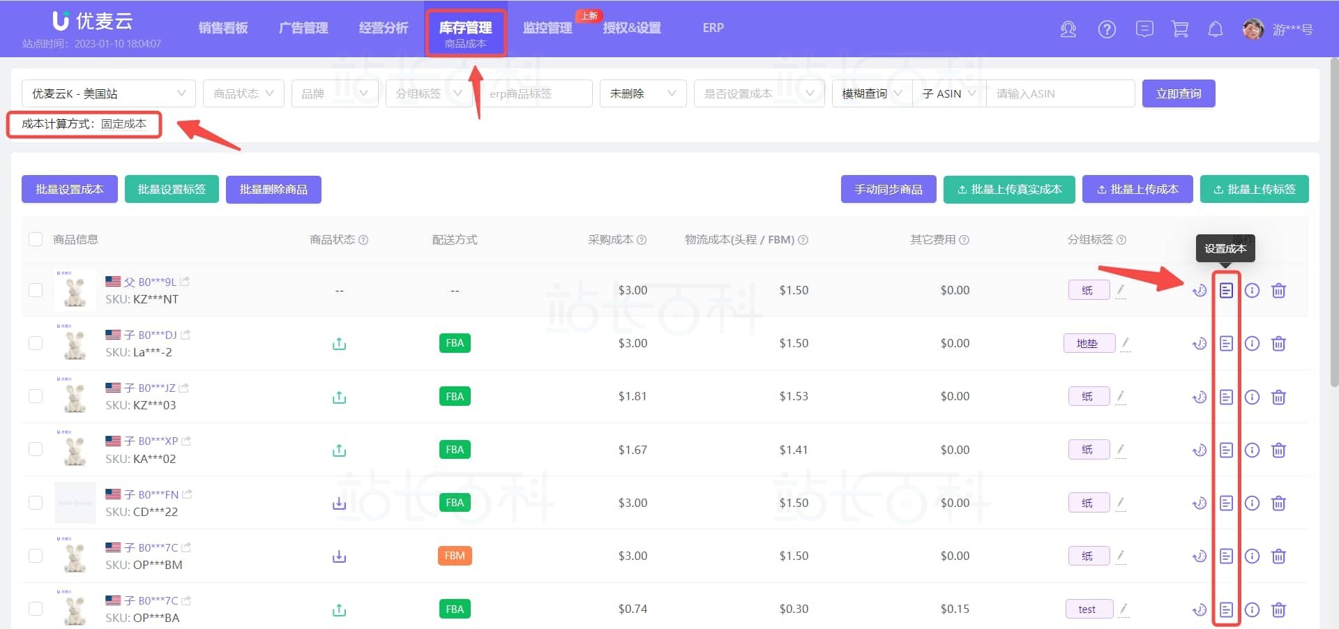Screen dimensions: 1339x629
Task: Open the info icon for SKU KZ***03 row
Action: click(1252, 397)
